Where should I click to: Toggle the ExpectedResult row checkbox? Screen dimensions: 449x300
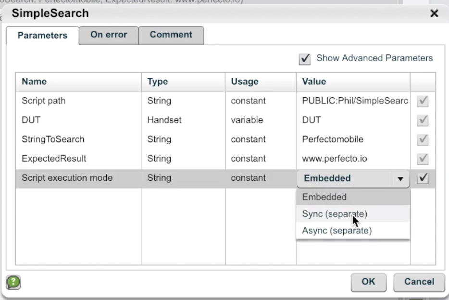click(x=423, y=159)
